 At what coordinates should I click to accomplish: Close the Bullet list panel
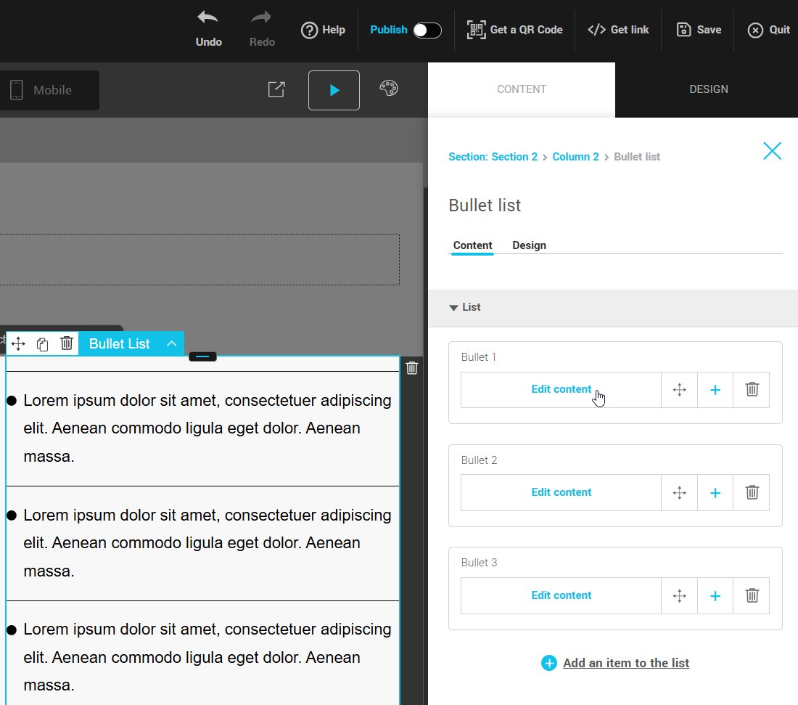tap(772, 151)
